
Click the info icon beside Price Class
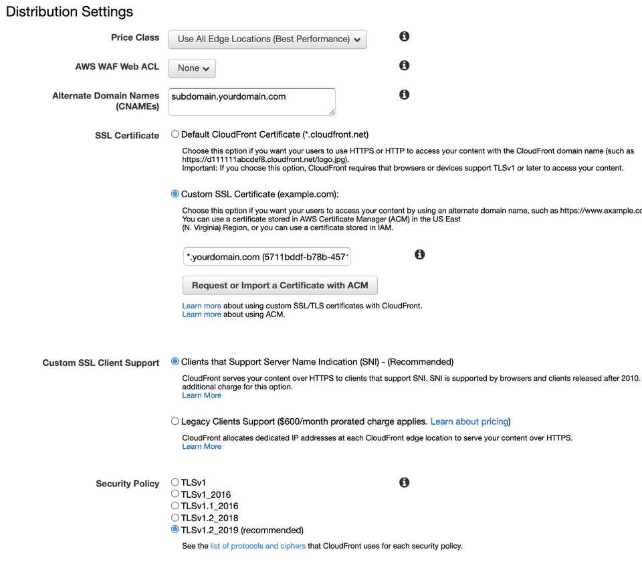[x=404, y=37]
